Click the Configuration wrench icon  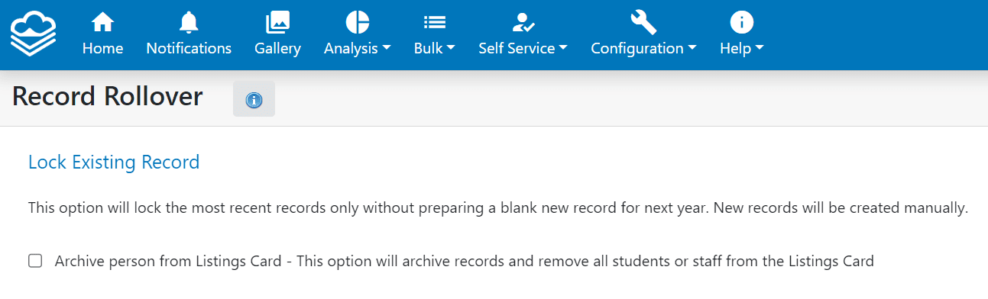tap(643, 22)
